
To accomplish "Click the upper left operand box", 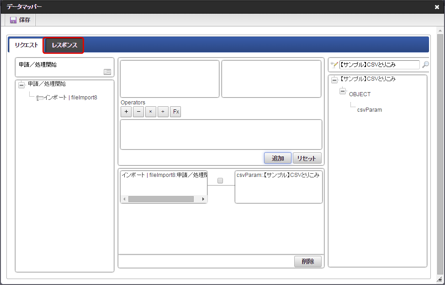I will click(170, 79).
